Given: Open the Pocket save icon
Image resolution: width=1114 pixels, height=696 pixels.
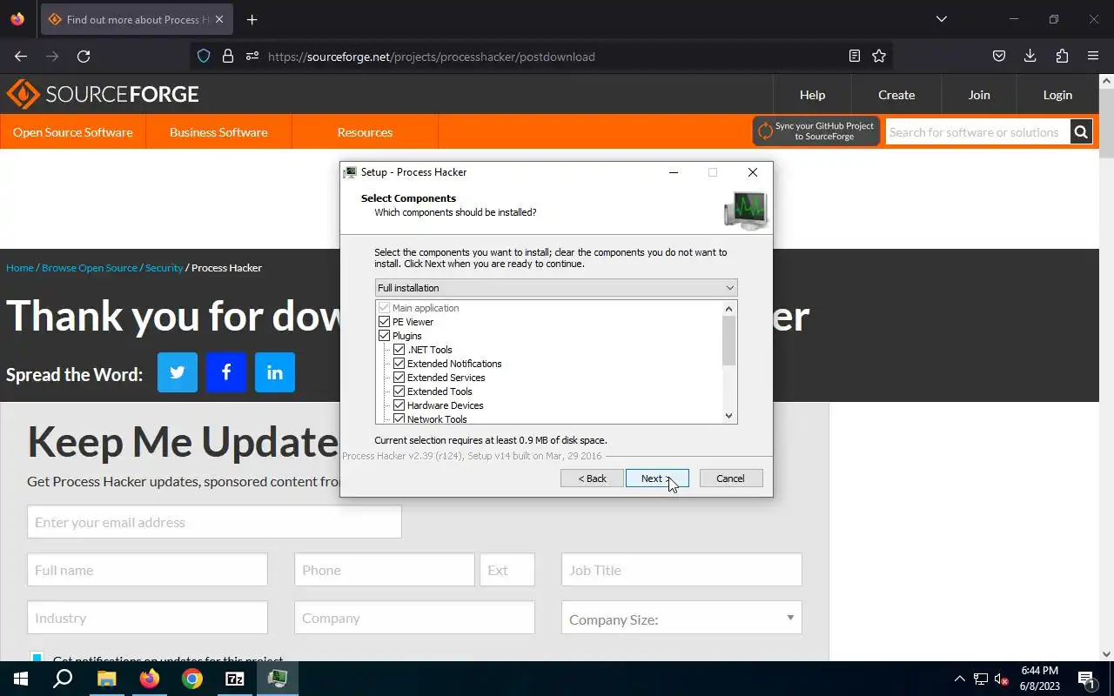Looking at the screenshot, I should [999, 57].
